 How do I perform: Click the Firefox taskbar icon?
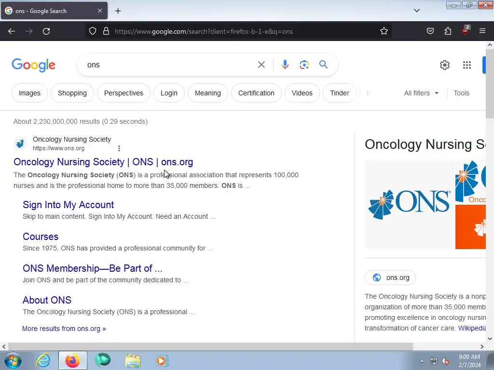(x=72, y=360)
